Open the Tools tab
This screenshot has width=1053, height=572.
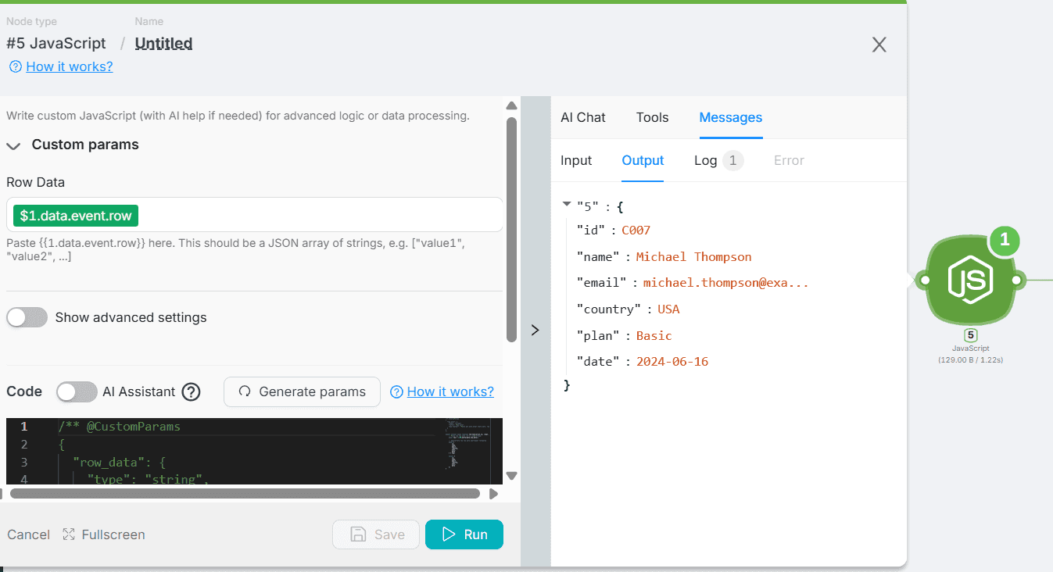tap(652, 117)
